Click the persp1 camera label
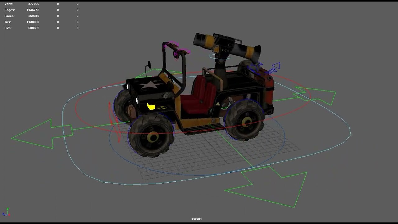398x224 pixels. tap(196, 219)
